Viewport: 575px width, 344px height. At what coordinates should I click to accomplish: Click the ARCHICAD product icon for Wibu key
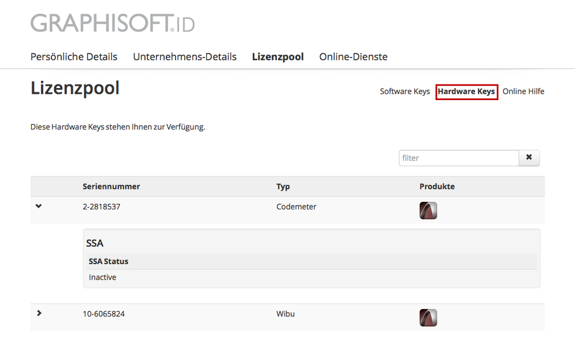(428, 318)
